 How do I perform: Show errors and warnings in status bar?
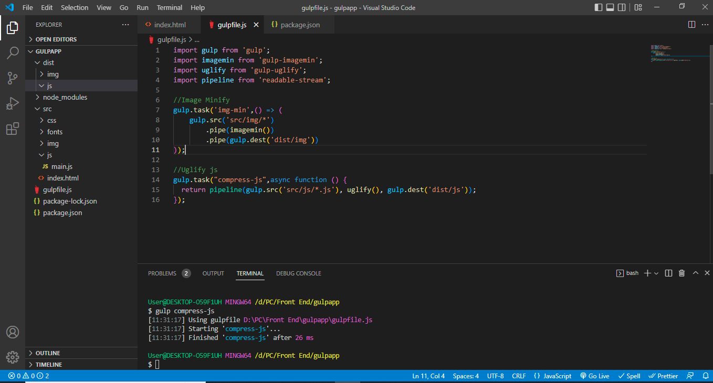28,376
